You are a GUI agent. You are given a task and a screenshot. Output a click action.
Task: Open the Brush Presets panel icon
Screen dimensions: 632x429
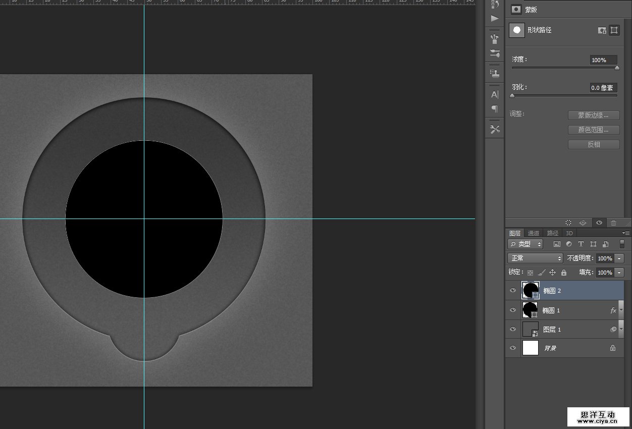point(495,53)
